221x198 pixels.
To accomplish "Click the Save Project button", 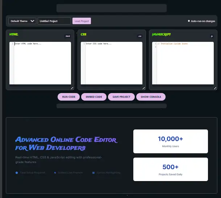I will (121, 97).
